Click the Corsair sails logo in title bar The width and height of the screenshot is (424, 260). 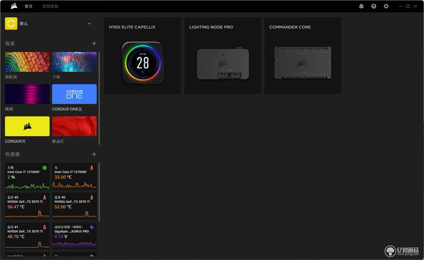pos(14,6)
